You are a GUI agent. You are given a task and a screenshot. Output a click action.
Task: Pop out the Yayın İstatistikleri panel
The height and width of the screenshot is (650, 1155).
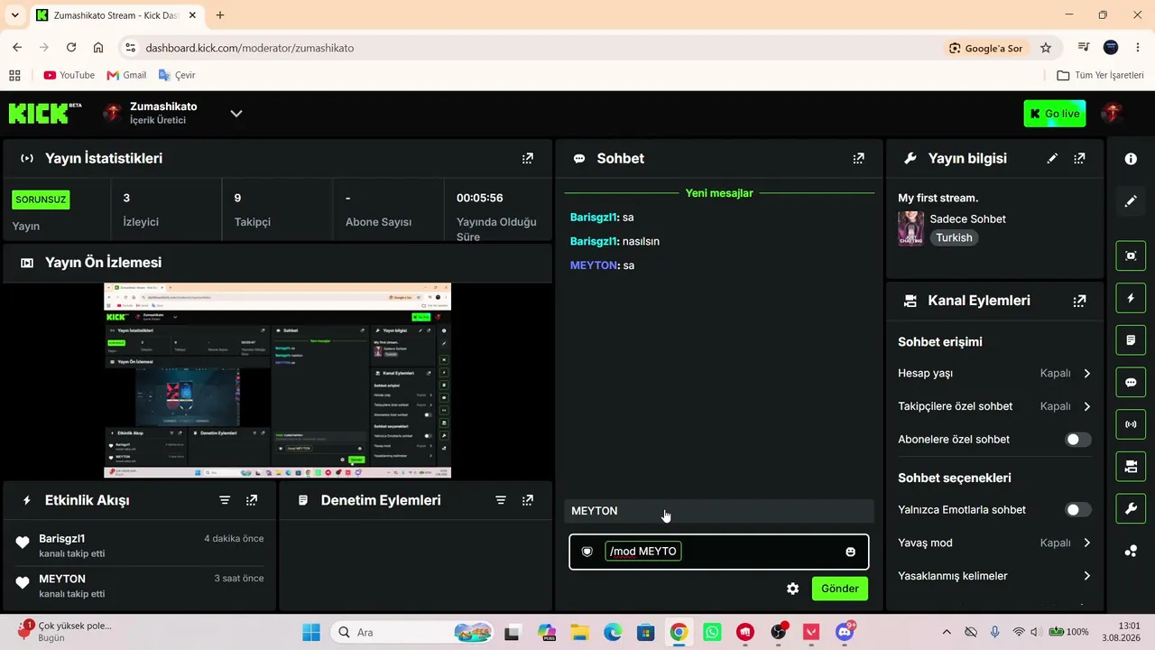pos(528,158)
